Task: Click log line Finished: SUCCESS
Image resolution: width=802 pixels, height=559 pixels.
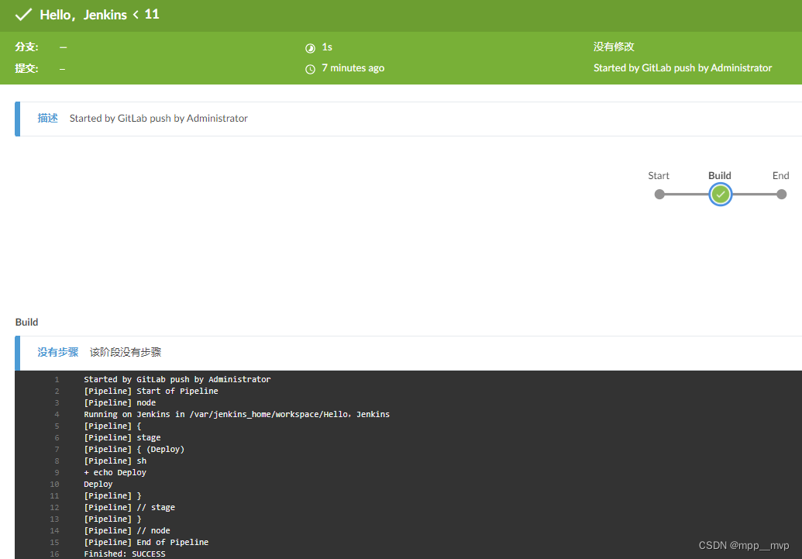Action: click(125, 554)
